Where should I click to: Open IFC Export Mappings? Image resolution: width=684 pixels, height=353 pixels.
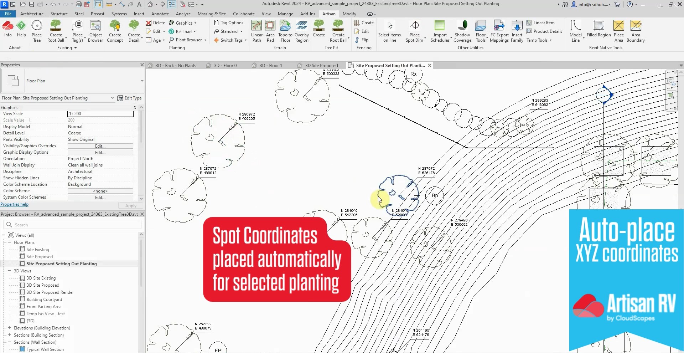(499, 31)
